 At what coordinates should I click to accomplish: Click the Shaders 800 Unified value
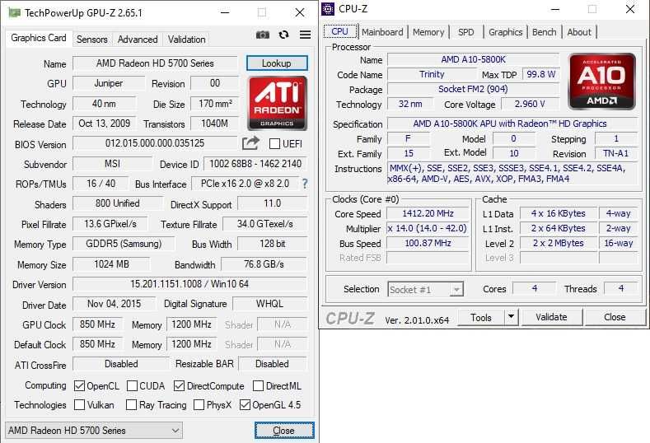(x=118, y=203)
